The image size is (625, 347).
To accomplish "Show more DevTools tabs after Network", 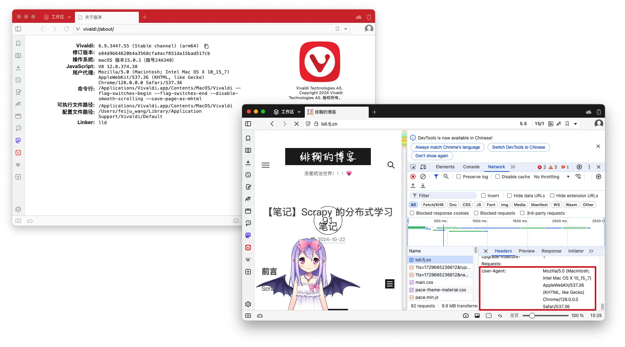I will coord(513,167).
